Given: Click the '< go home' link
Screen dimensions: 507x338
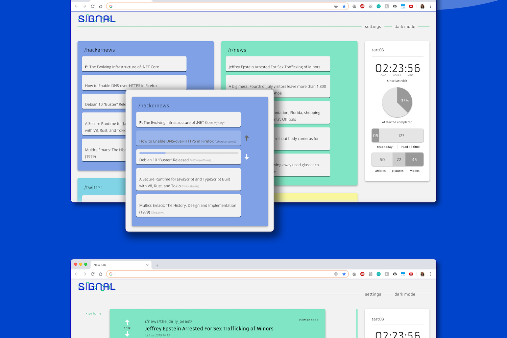Looking at the screenshot, I should pyautogui.click(x=94, y=313).
